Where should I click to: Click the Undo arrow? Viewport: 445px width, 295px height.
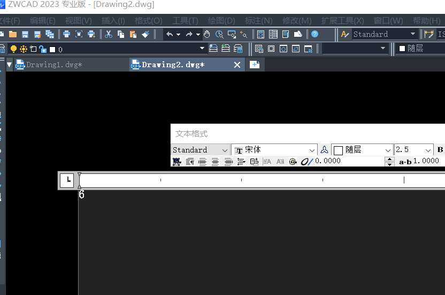point(170,34)
